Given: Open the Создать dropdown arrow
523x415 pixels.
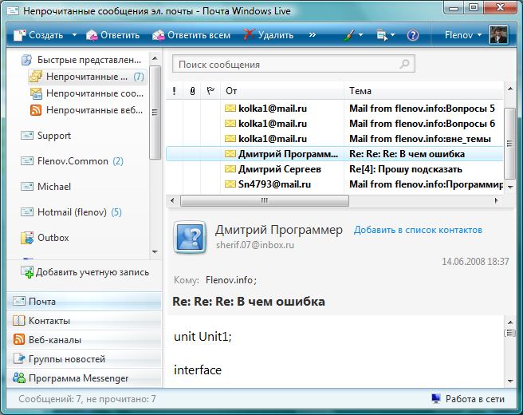Looking at the screenshot, I should click(x=74, y=35).
